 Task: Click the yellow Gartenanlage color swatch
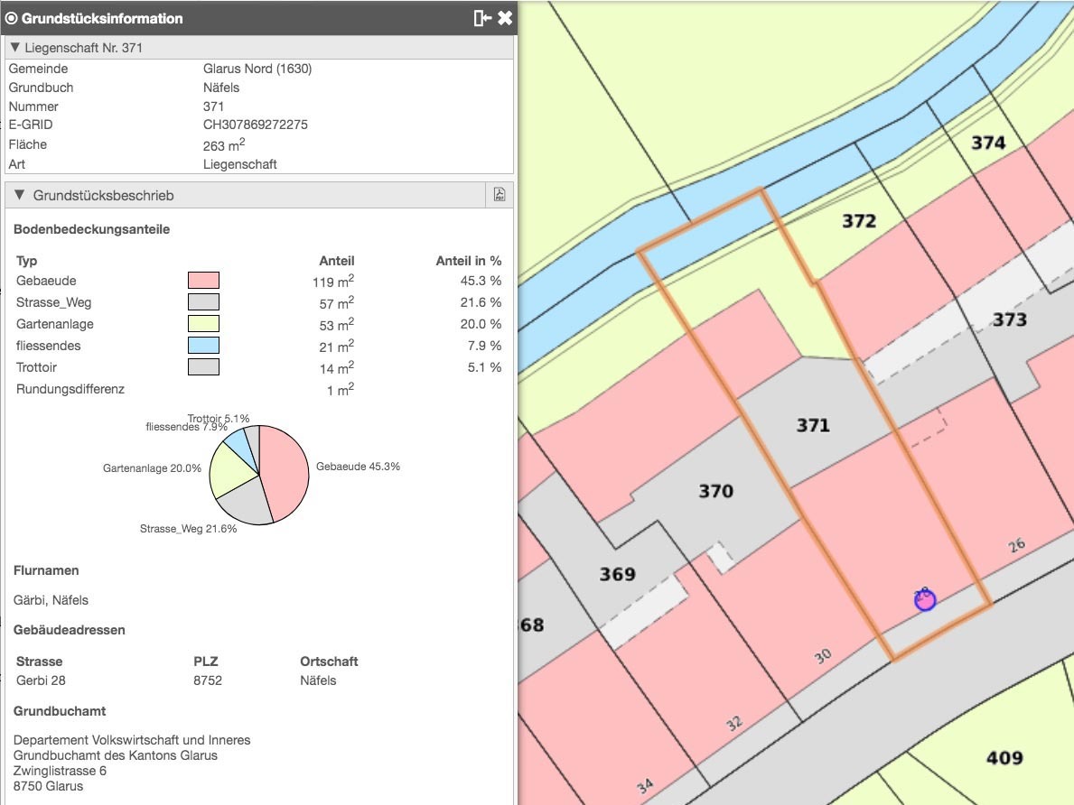point(203,324)
